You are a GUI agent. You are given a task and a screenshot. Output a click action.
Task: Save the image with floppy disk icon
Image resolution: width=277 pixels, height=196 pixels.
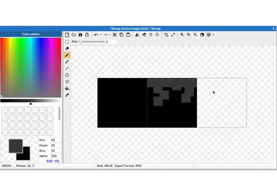click(x=80, y=35)
